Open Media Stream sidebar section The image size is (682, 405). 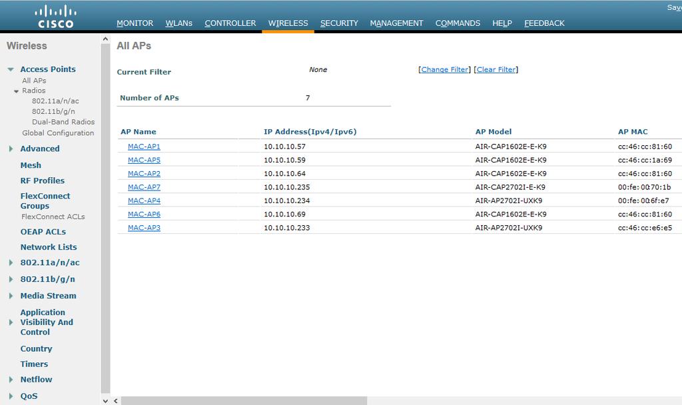[x=48, y=296]
